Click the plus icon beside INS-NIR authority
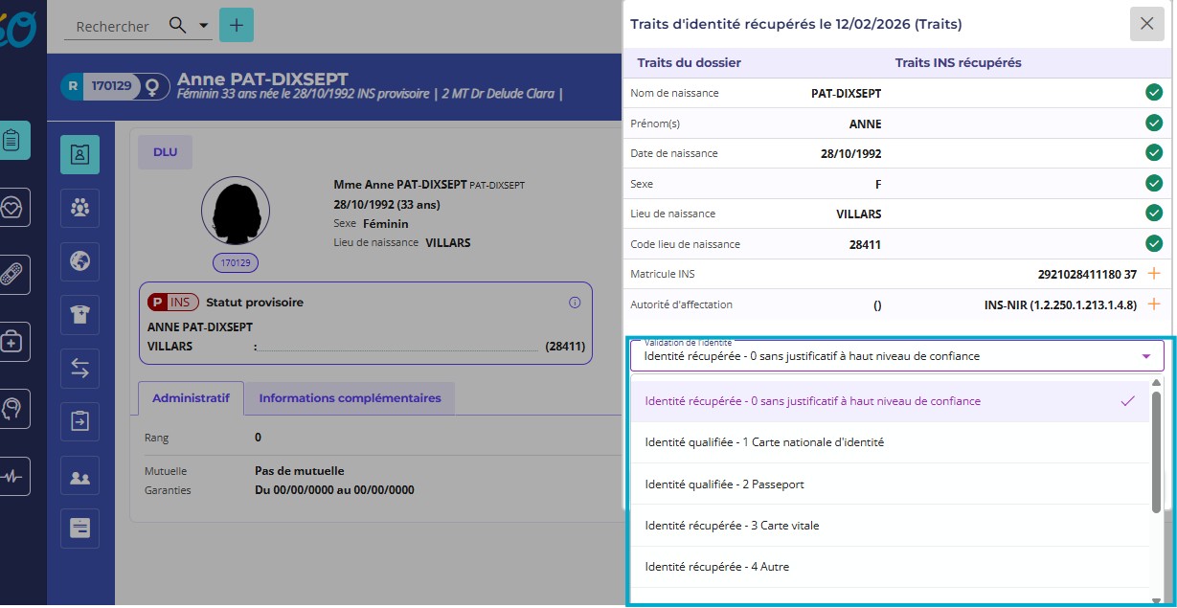Viewport: 1177px width, 608px height. [1154, 304]
